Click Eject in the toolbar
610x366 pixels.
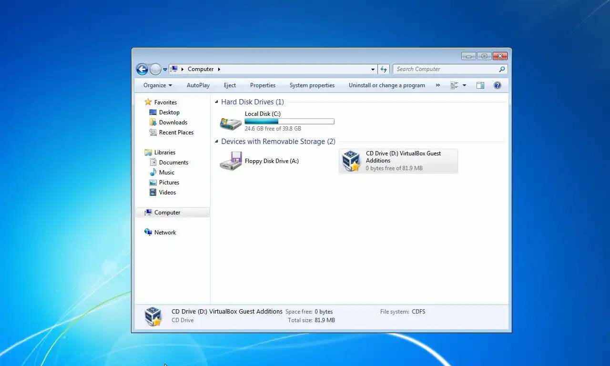click(x=230, y=85)
